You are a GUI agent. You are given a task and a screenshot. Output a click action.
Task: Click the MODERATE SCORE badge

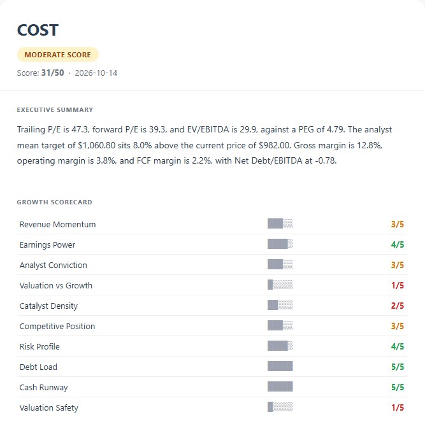58,54
